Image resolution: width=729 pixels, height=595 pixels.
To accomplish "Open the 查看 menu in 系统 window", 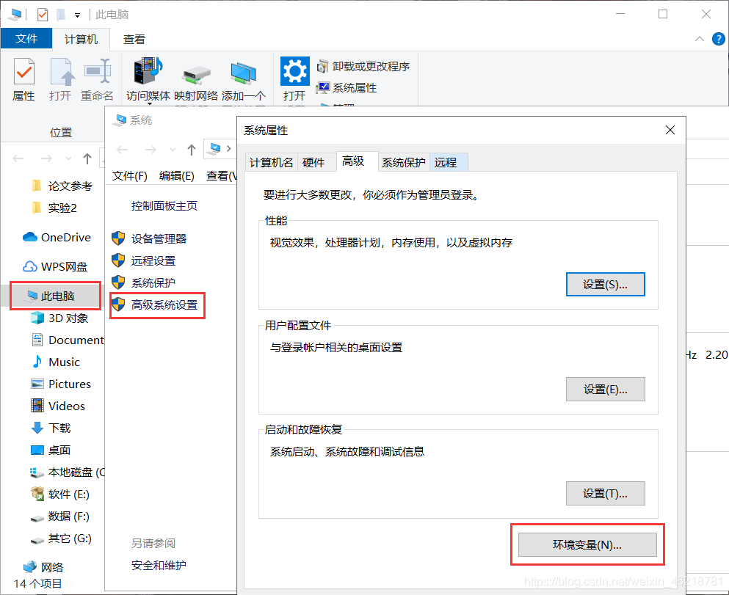I will [x=221, y=176].
